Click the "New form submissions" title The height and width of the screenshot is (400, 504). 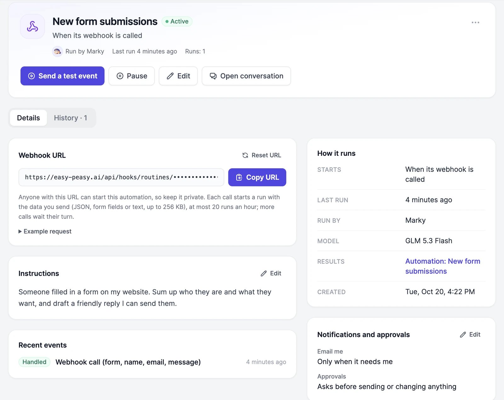[105, 21]
